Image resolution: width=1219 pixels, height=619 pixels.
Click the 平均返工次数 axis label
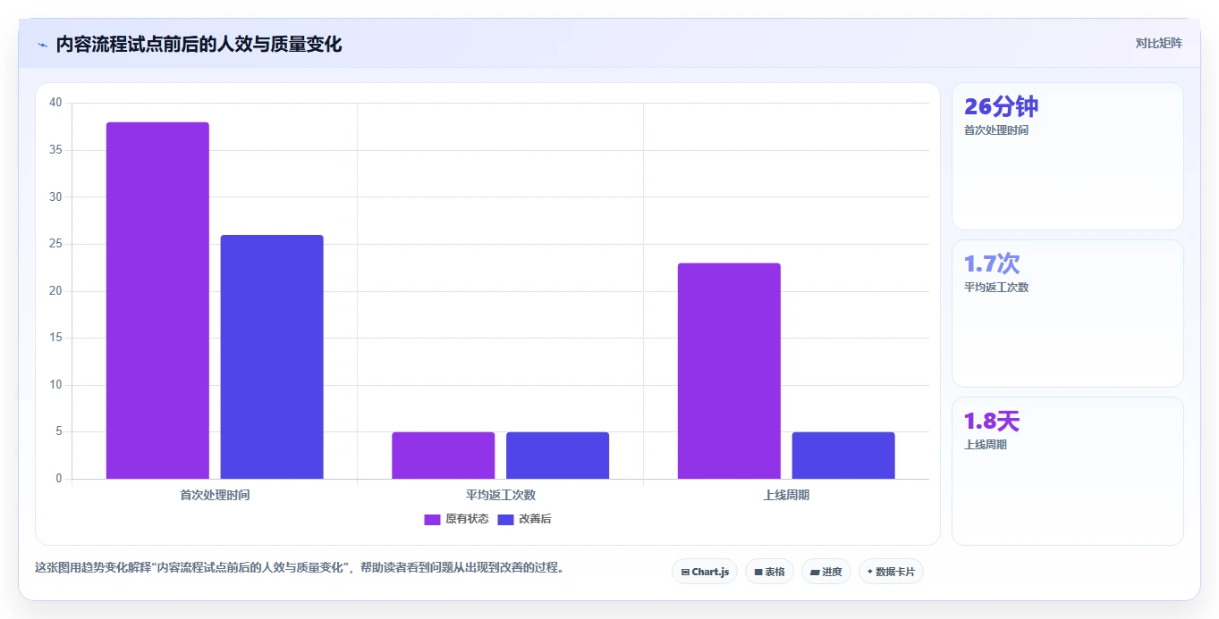coord(501,495)
